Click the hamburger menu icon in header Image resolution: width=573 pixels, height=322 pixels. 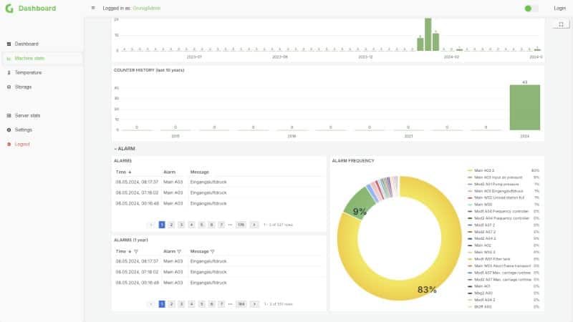point(93,8)
